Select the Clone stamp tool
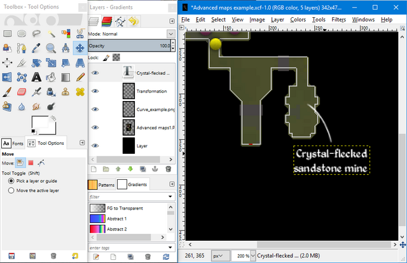The width and height of the screenshot is (407, 263). click(66, 92)
